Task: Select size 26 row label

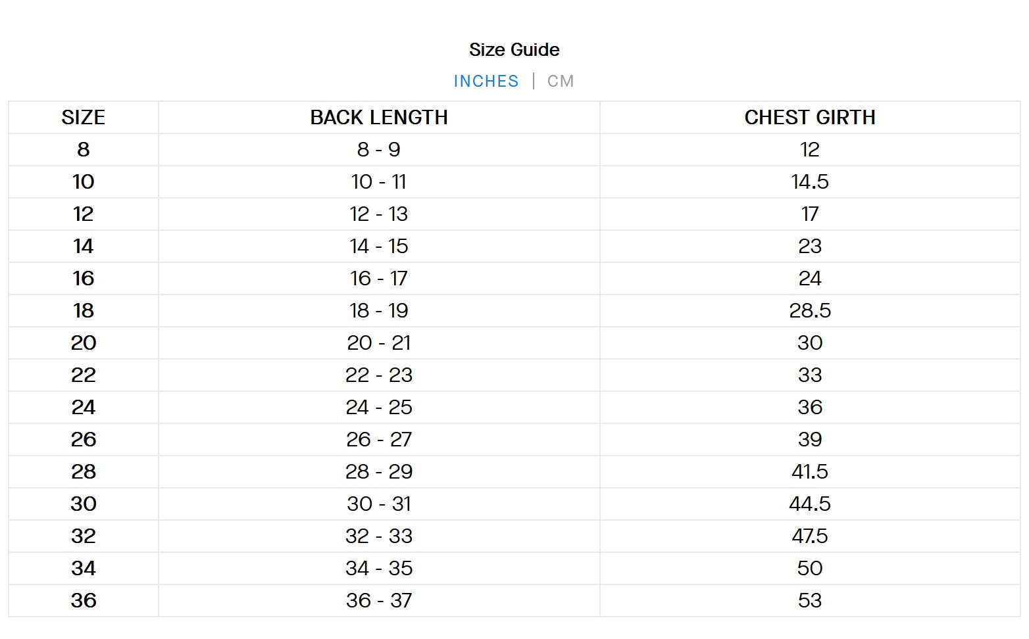Action: (84, 439)
